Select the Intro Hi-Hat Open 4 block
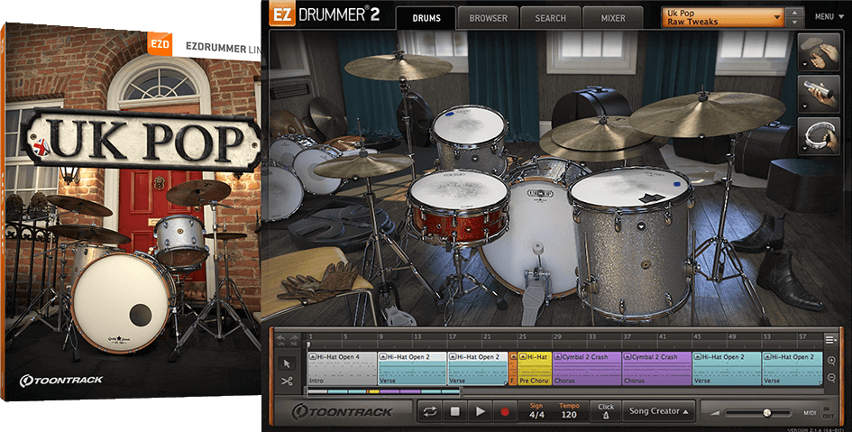This screenshot has width=852, height=432. pos(342,369)
